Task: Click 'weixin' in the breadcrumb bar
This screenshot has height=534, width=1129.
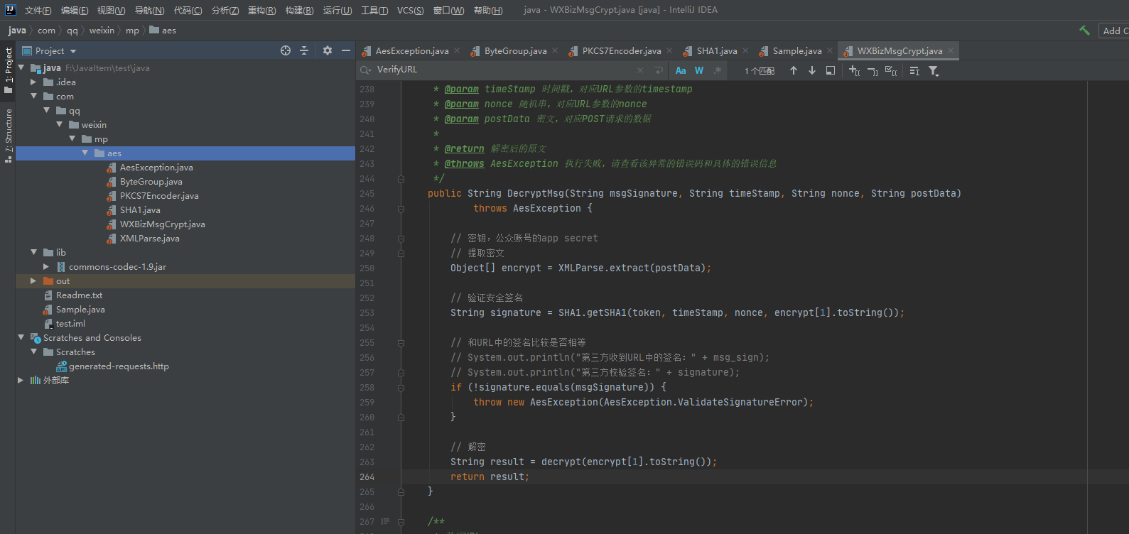Action: [102, 31]
